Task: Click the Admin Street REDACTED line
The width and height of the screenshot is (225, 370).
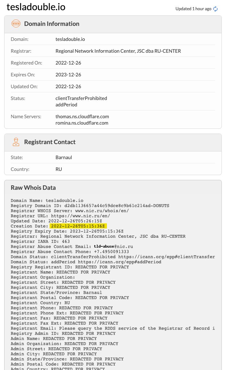Action: 56,349
